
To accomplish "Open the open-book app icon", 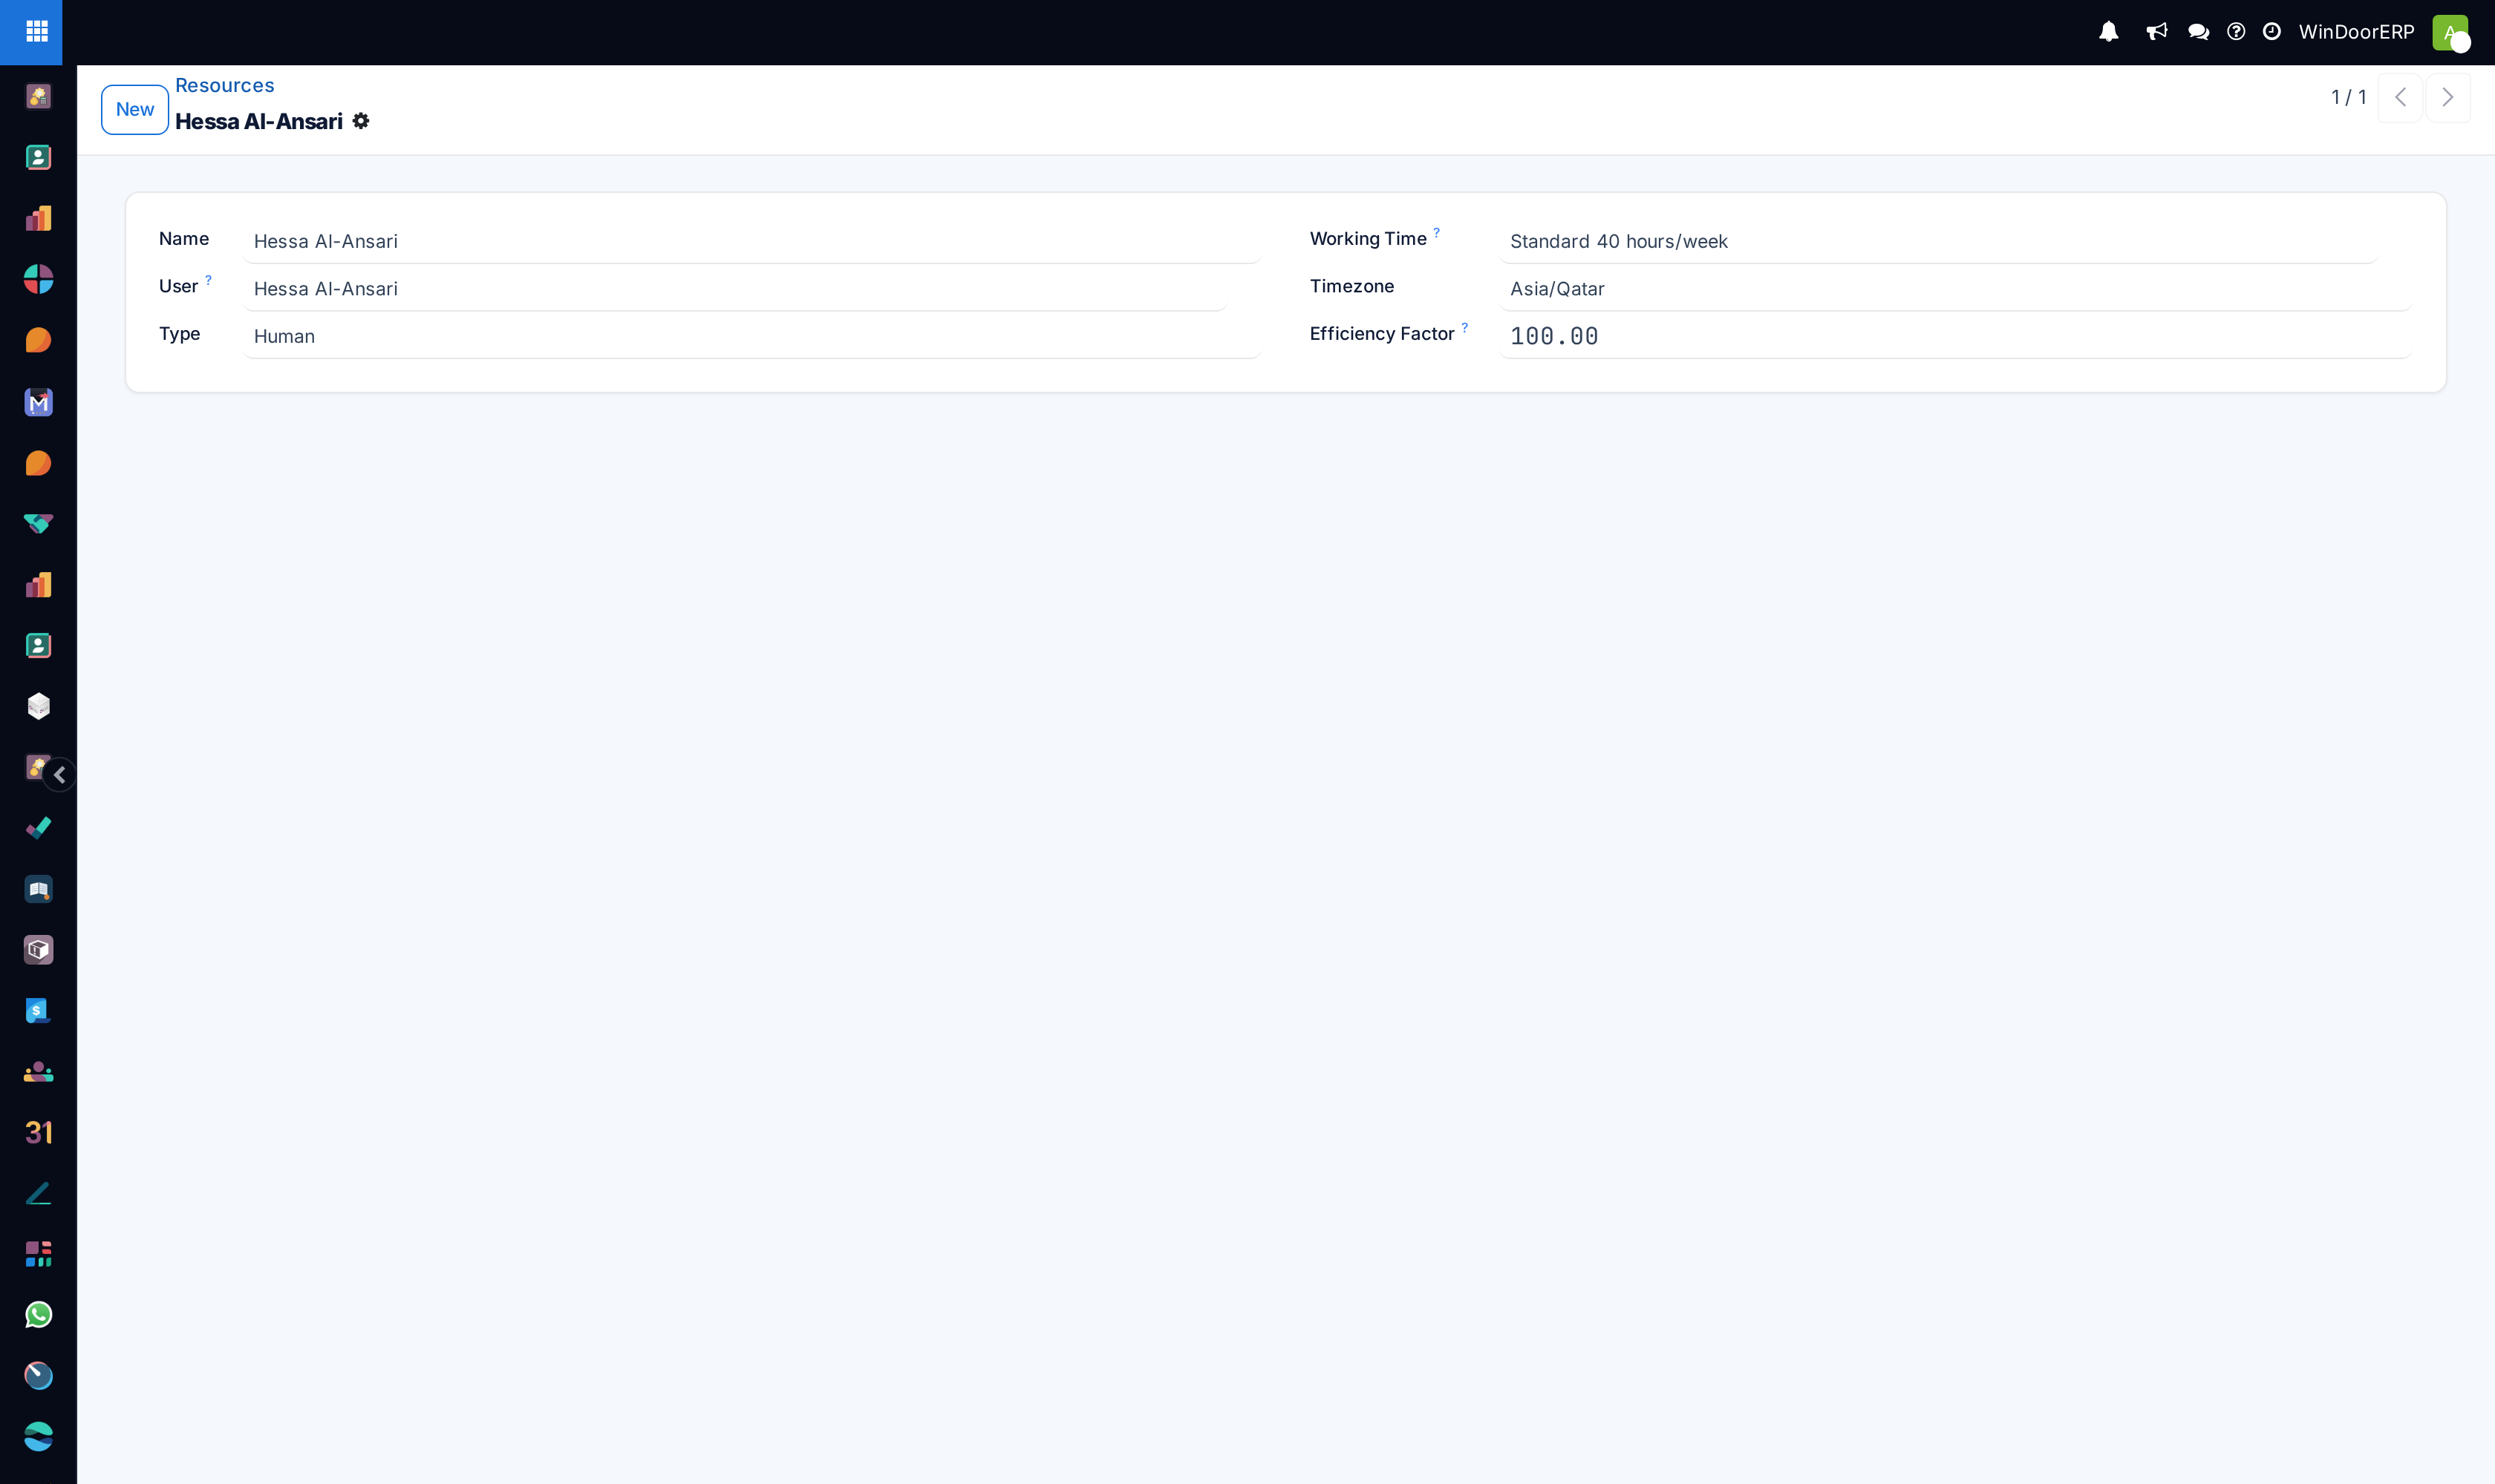I will click(x=38, y=889).
